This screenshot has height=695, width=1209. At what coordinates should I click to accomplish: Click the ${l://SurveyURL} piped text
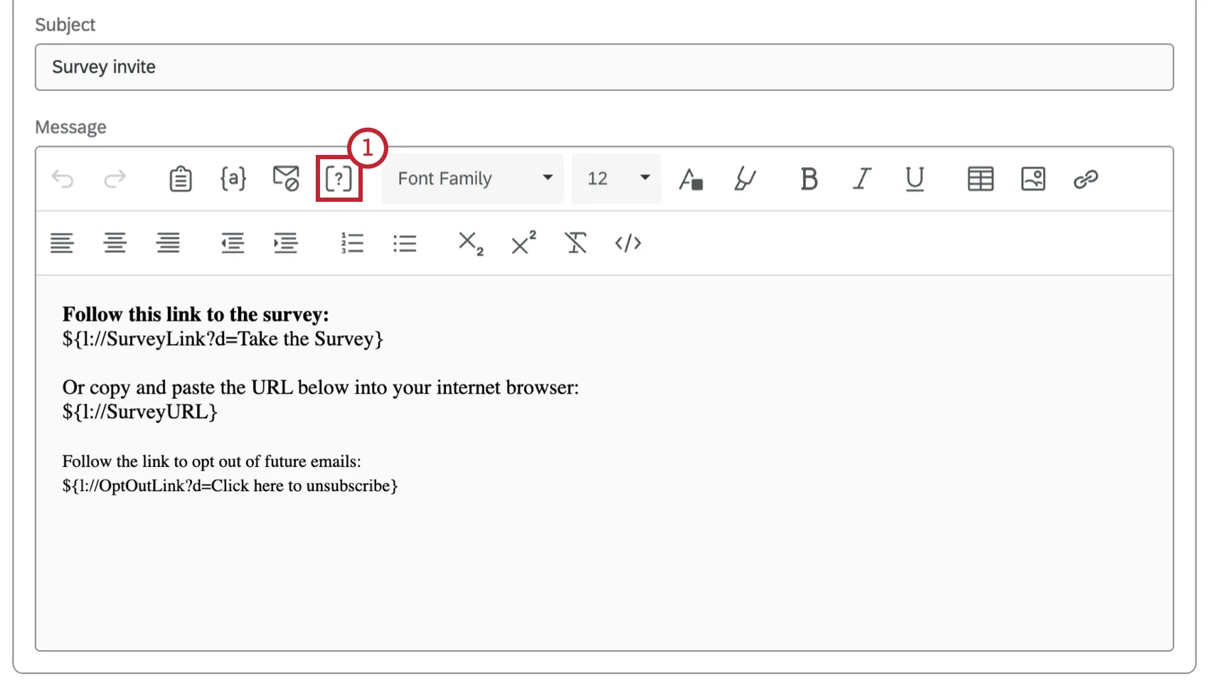tap(139, 411)
